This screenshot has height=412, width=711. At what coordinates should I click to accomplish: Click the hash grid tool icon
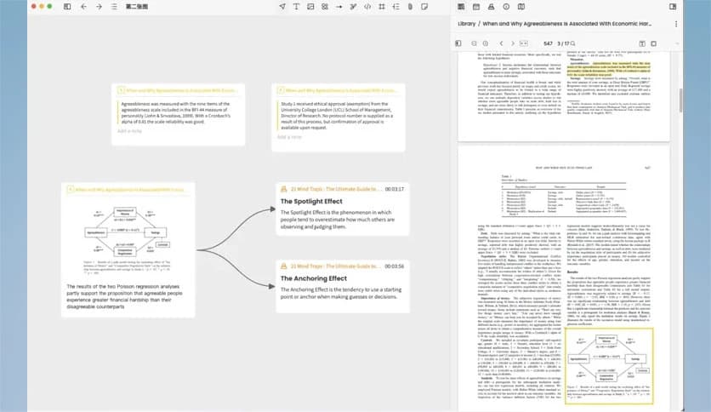tap(382, 6)
